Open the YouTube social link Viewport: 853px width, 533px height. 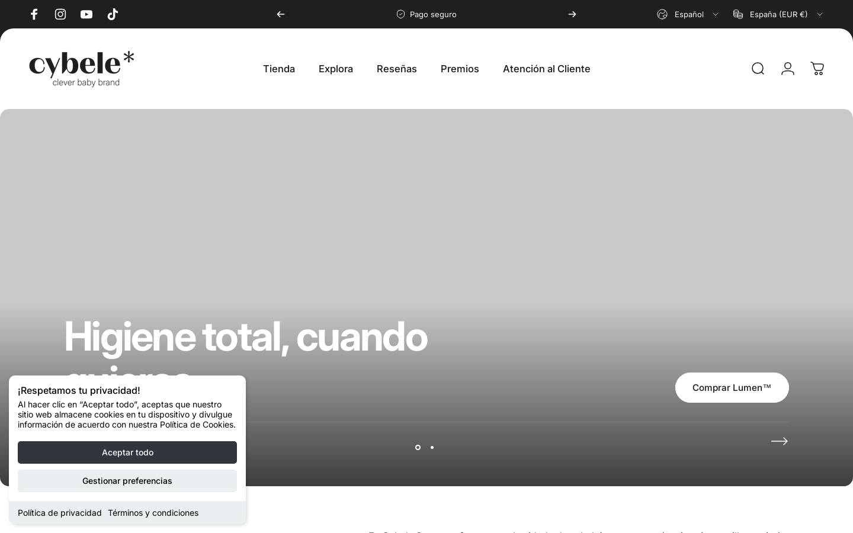click(86, 14)
